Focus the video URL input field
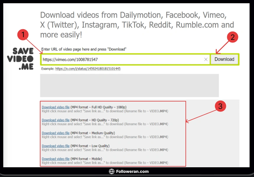 pyautogui.click(x=121, y=60)
